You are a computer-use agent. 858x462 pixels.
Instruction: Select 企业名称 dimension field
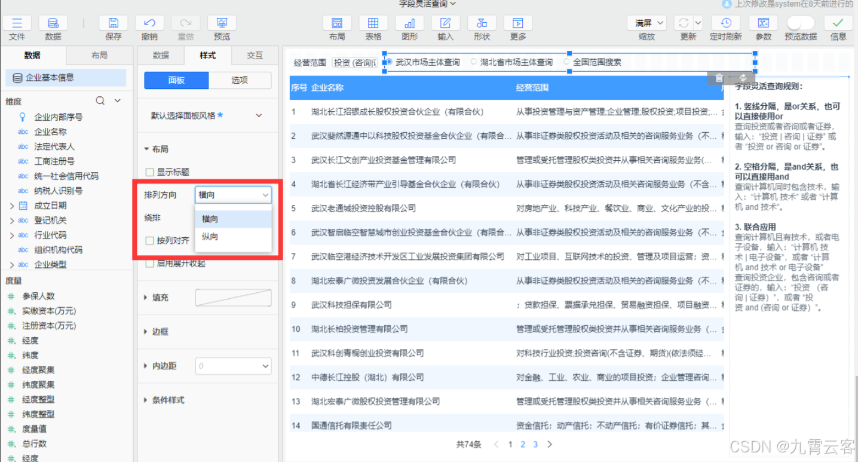[x=50, y=132]
